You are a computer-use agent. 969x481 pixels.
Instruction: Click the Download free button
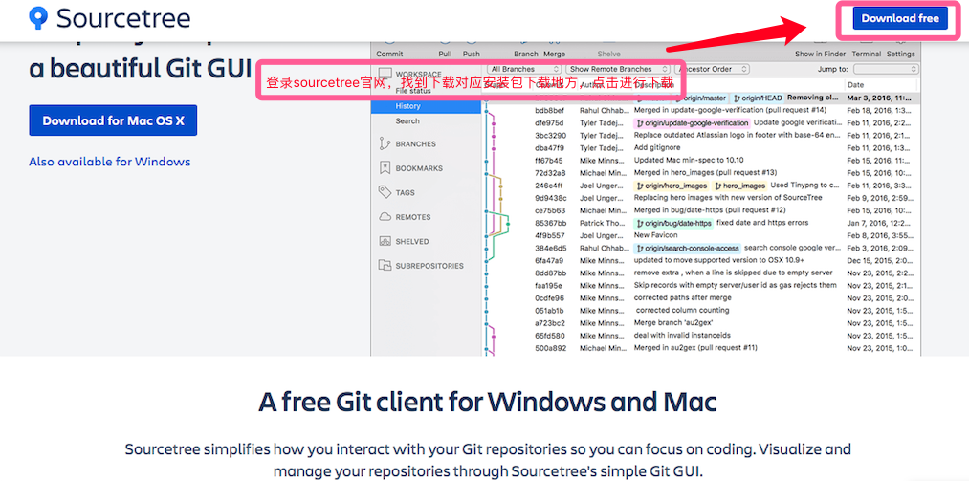pos(900,18)
